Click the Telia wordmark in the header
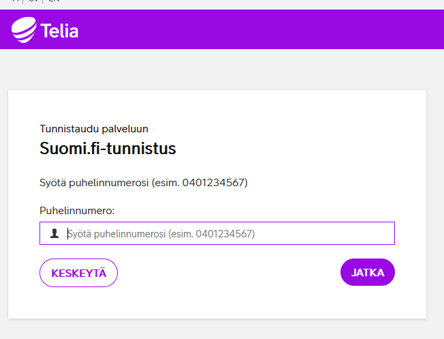This screenshot has height=339, width=444. click(x=60, y=31)
